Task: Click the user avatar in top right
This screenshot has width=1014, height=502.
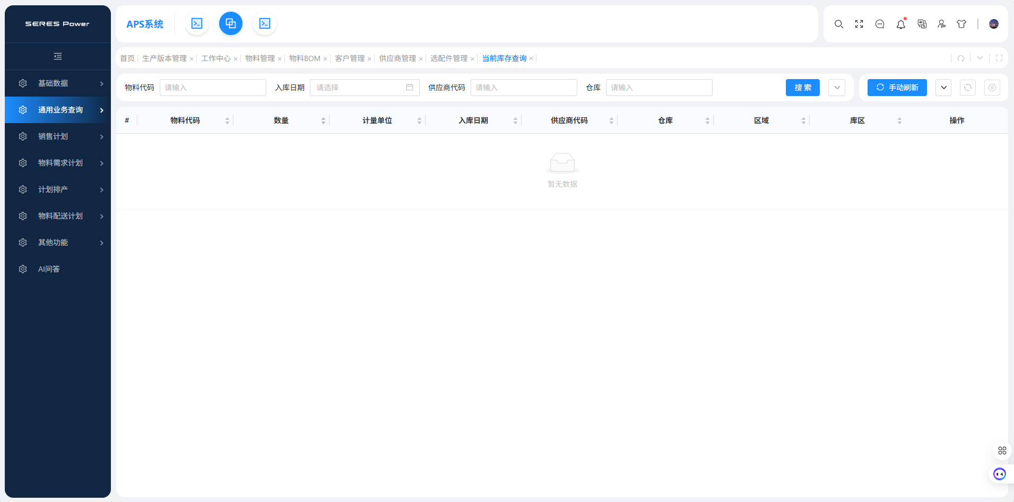Action: click(x=994, y=24)
